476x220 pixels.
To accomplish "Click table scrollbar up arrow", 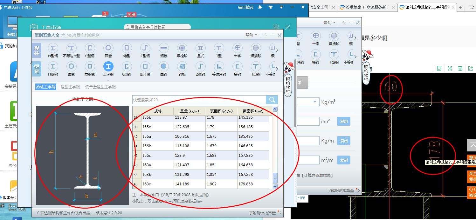I will tap(275, 109).
